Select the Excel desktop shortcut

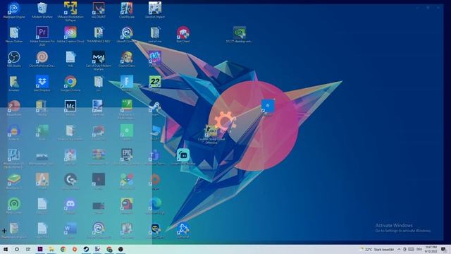tap(42, 131)
